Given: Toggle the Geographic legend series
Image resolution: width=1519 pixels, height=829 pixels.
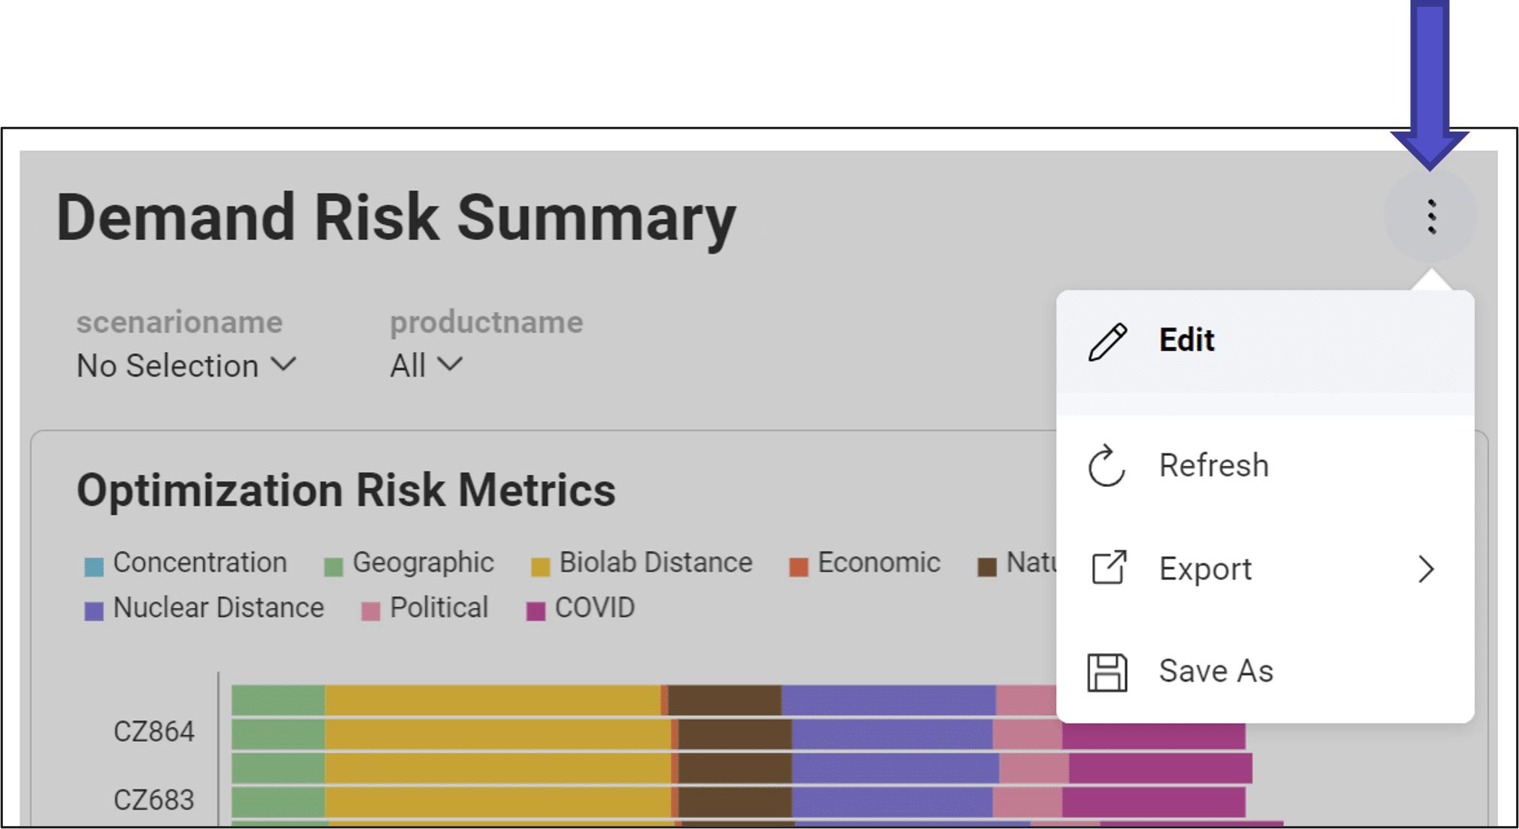Looking at the screenshot, I should click(422, 563).
